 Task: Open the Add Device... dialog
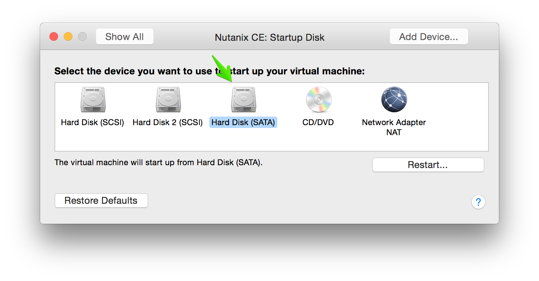[x=429, y=36]
